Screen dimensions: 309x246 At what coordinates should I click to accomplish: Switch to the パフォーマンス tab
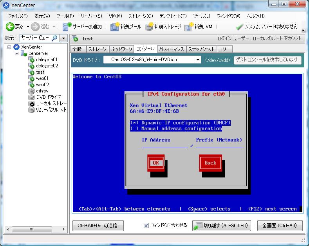172,49
